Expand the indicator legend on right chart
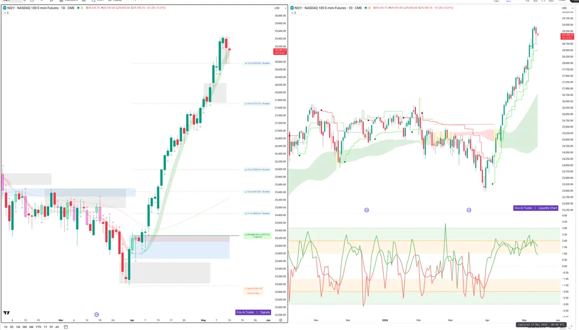This screenshot has height=330, width=579. (294, 13)
